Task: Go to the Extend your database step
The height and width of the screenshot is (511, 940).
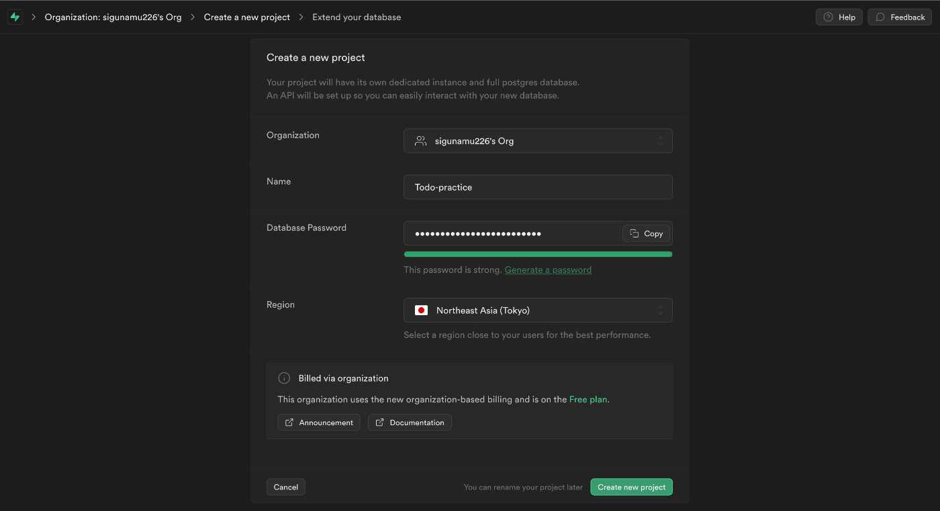Action: (x=357, y=17)
